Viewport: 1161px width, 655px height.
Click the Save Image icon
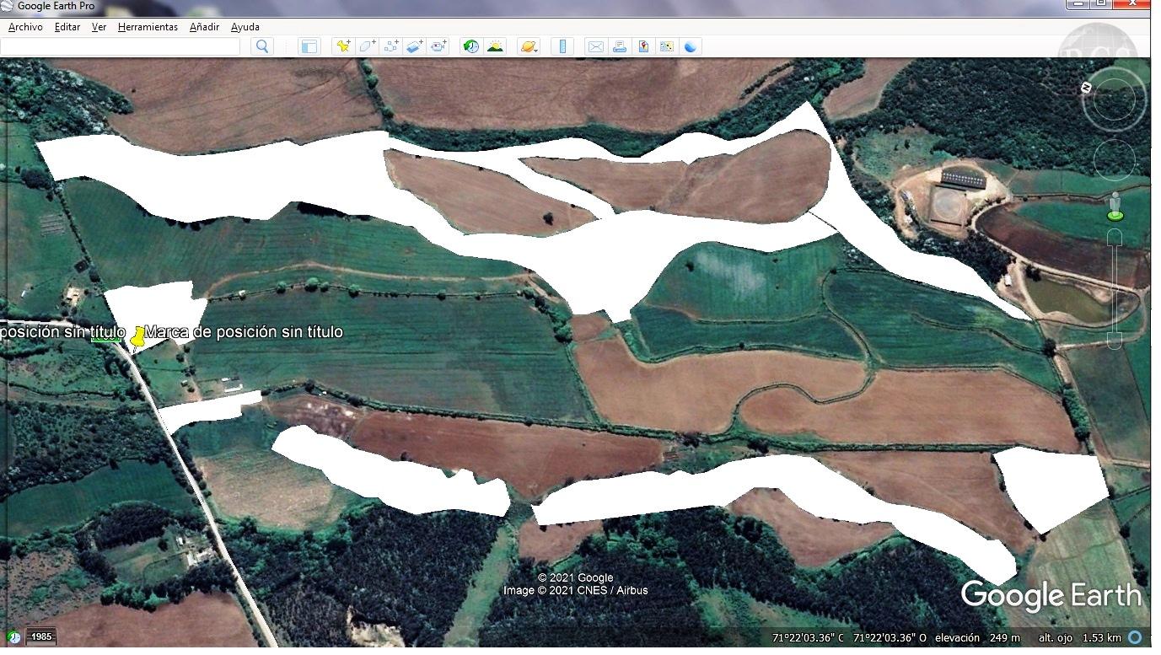point(642,46)
